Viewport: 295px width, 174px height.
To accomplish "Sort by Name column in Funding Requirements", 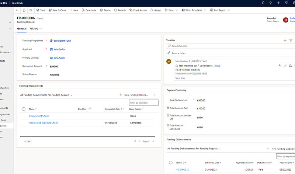I will tap(33, 109).
